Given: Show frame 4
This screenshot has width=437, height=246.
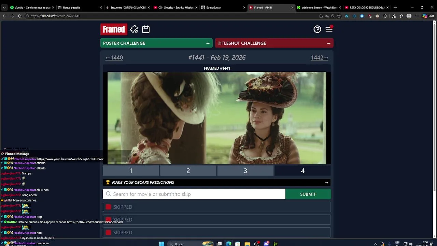Looking at the screenshot, I should 302,170.
